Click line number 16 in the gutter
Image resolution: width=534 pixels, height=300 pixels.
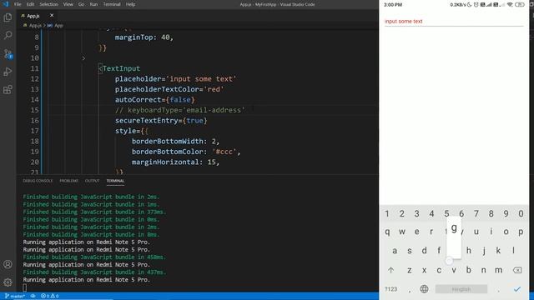click(35, 120)
